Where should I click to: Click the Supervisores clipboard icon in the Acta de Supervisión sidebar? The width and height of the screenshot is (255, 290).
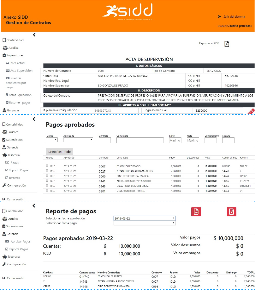click(4, 55)
